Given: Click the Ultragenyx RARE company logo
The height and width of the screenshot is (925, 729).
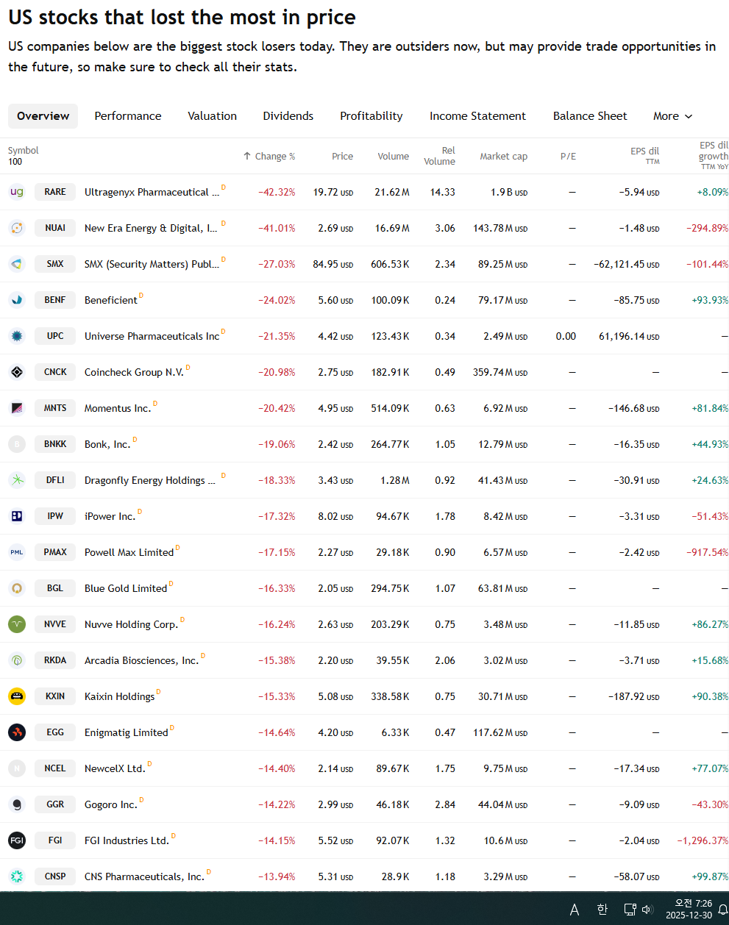Looking at the screenshot, I should pos(17,192).
